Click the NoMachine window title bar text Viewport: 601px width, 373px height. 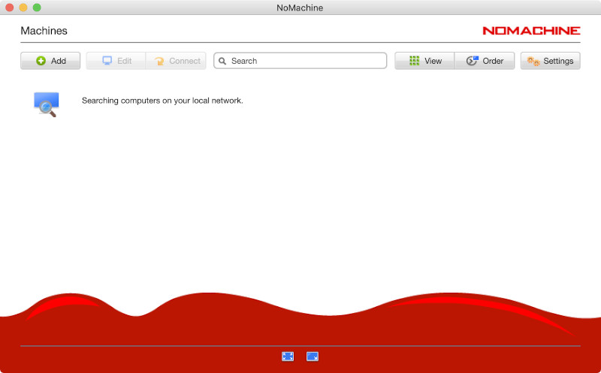[300, 8]
